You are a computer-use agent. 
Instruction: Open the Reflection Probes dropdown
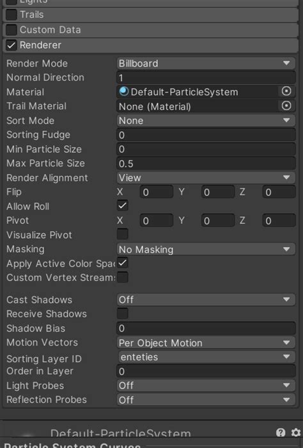[x=206, y=399]
